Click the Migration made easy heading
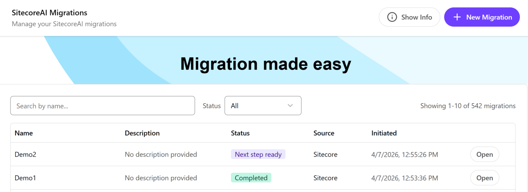528x192 pixels. pos(266,64)
